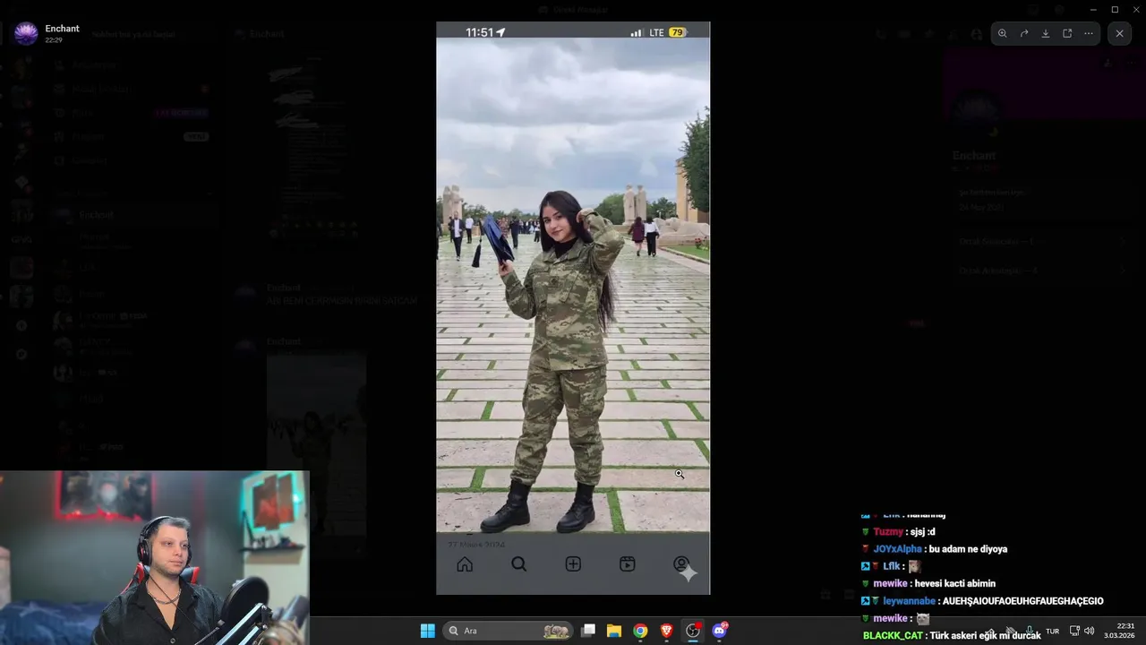Click the displayed photo in the viewer

573,307
